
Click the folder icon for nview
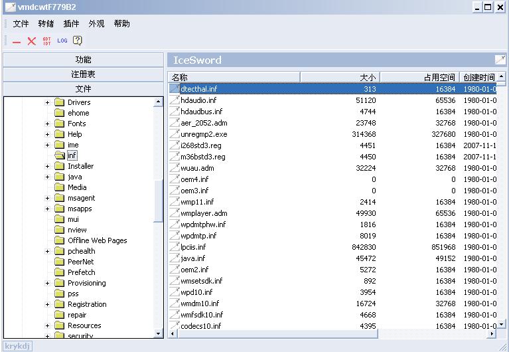click(60, 230)
